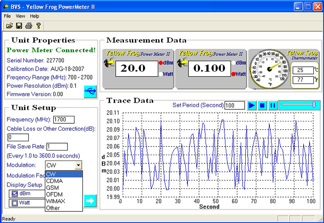Pause the trace recording
324x223 pixels.
(273, 106)
